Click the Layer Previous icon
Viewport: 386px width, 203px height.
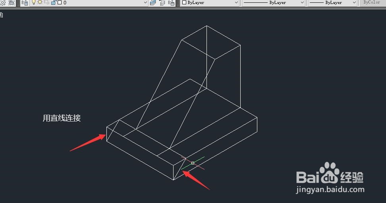162,3
